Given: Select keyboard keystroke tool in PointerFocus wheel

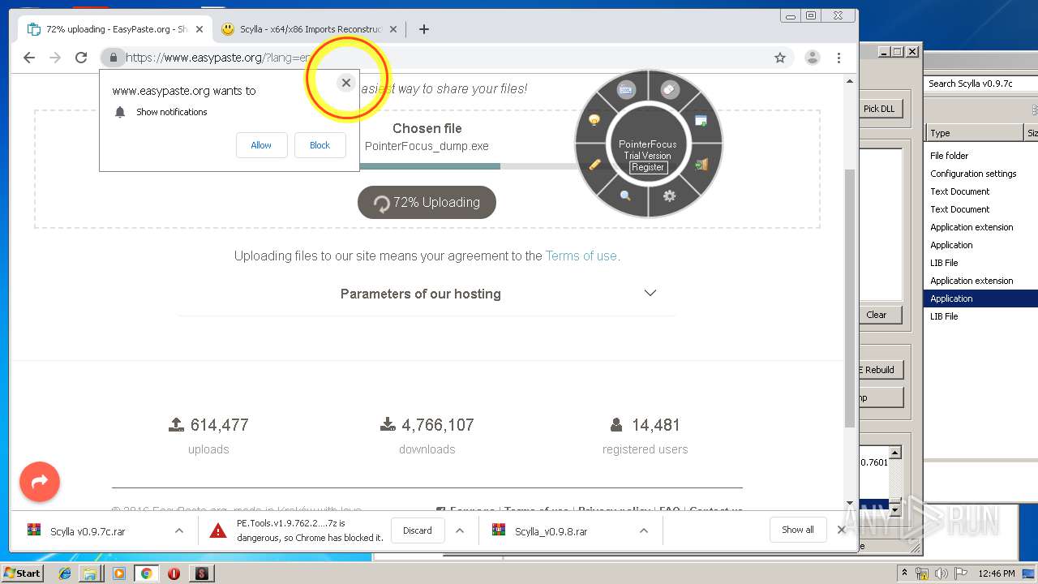Looking at the screenshot, I should [626, 90].
